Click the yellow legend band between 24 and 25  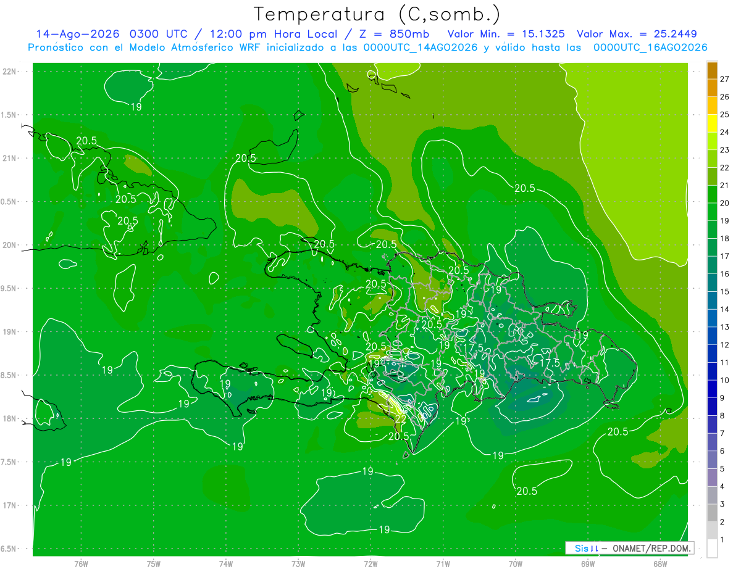coord(712,123)
